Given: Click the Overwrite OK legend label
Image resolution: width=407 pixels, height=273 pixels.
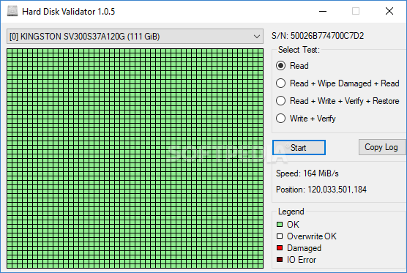Looking at the screenshot, I should (x=312, y=236).
